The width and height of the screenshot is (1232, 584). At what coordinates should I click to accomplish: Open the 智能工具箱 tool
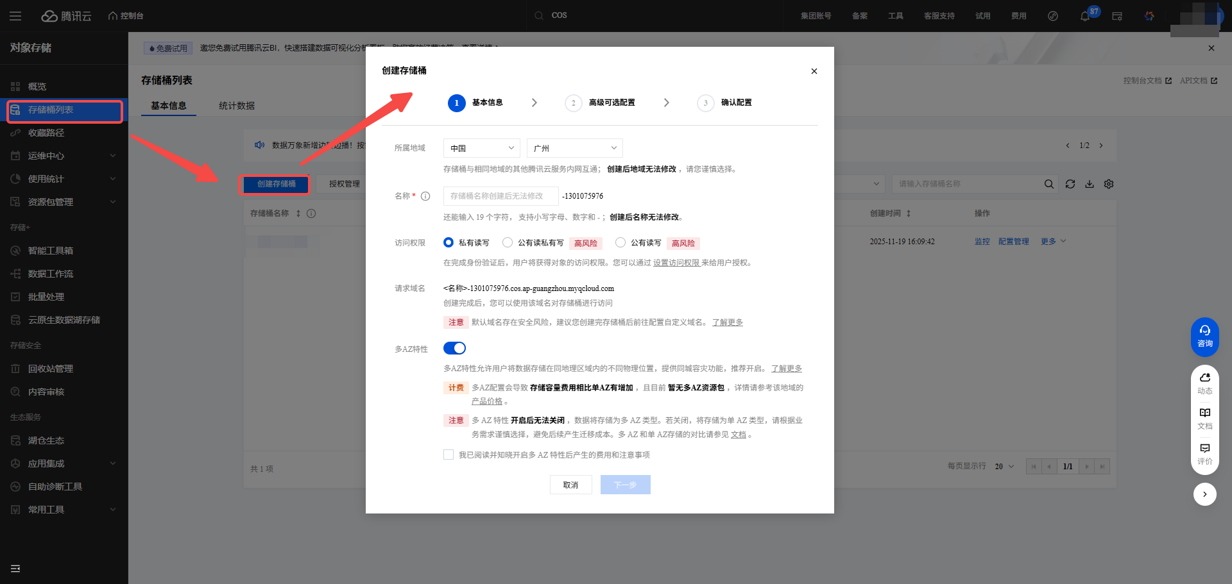click(50, 250)
